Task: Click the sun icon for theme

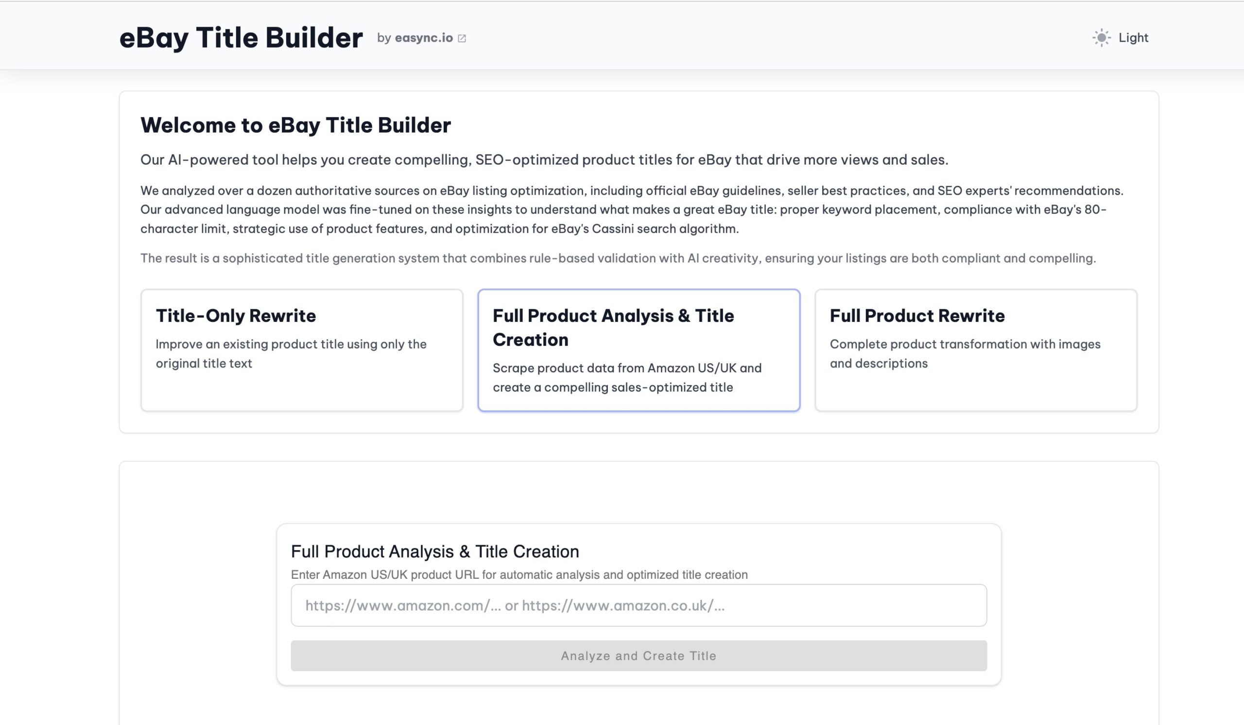Action: point(1101,38)
